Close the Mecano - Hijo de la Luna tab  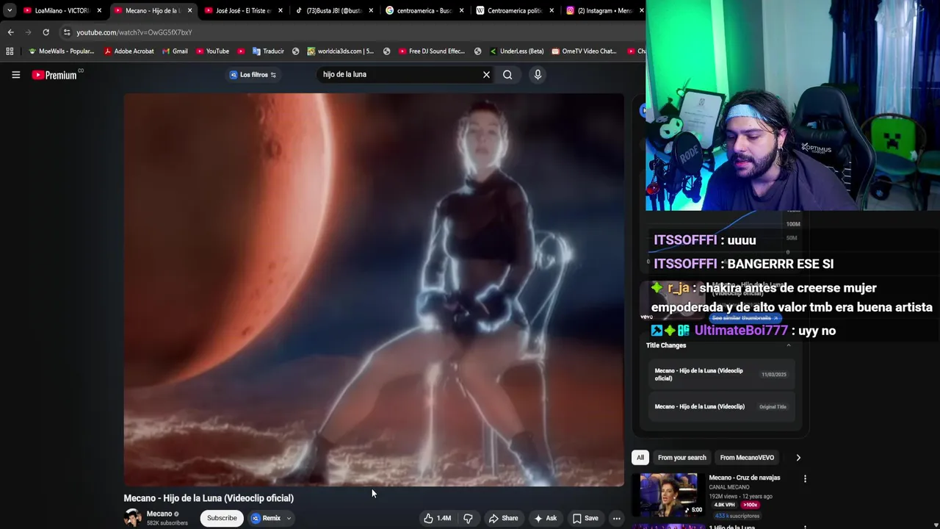pos(189,10)
